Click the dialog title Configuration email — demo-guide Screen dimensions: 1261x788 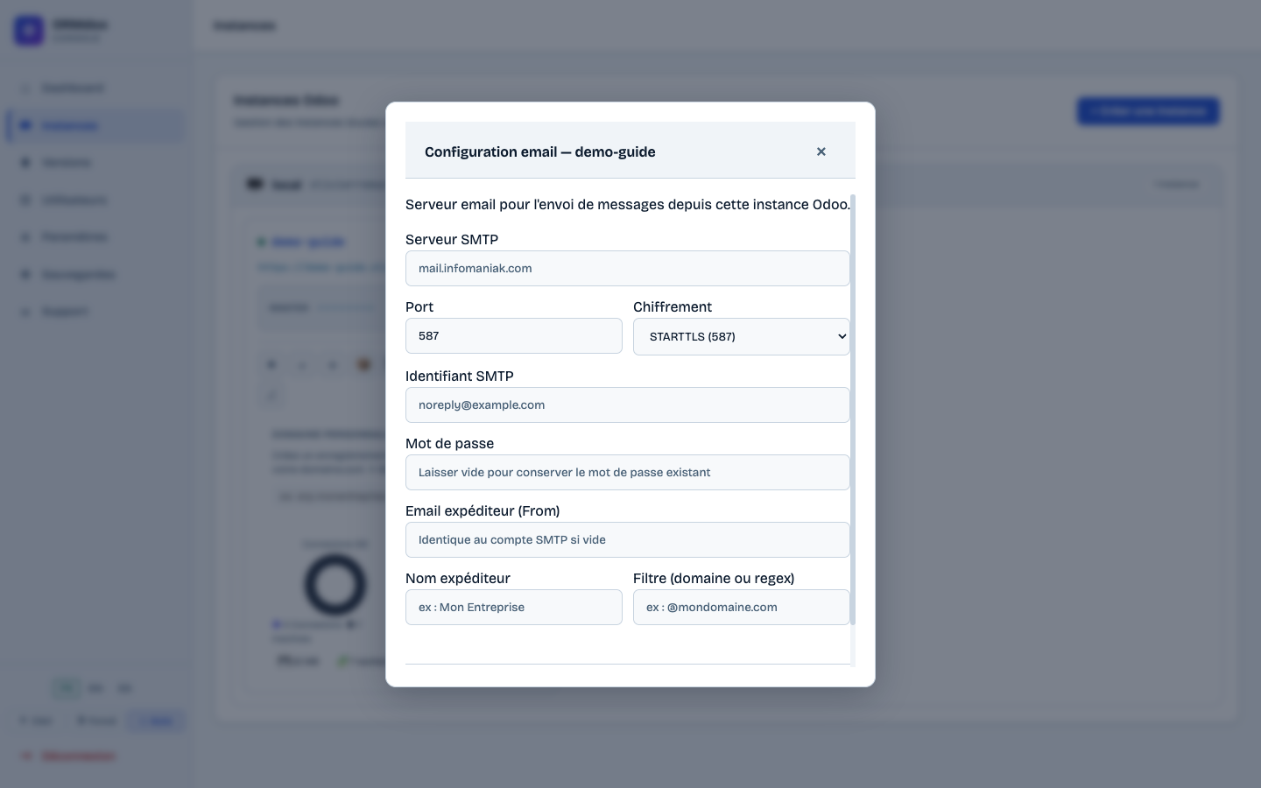[540, 151]
